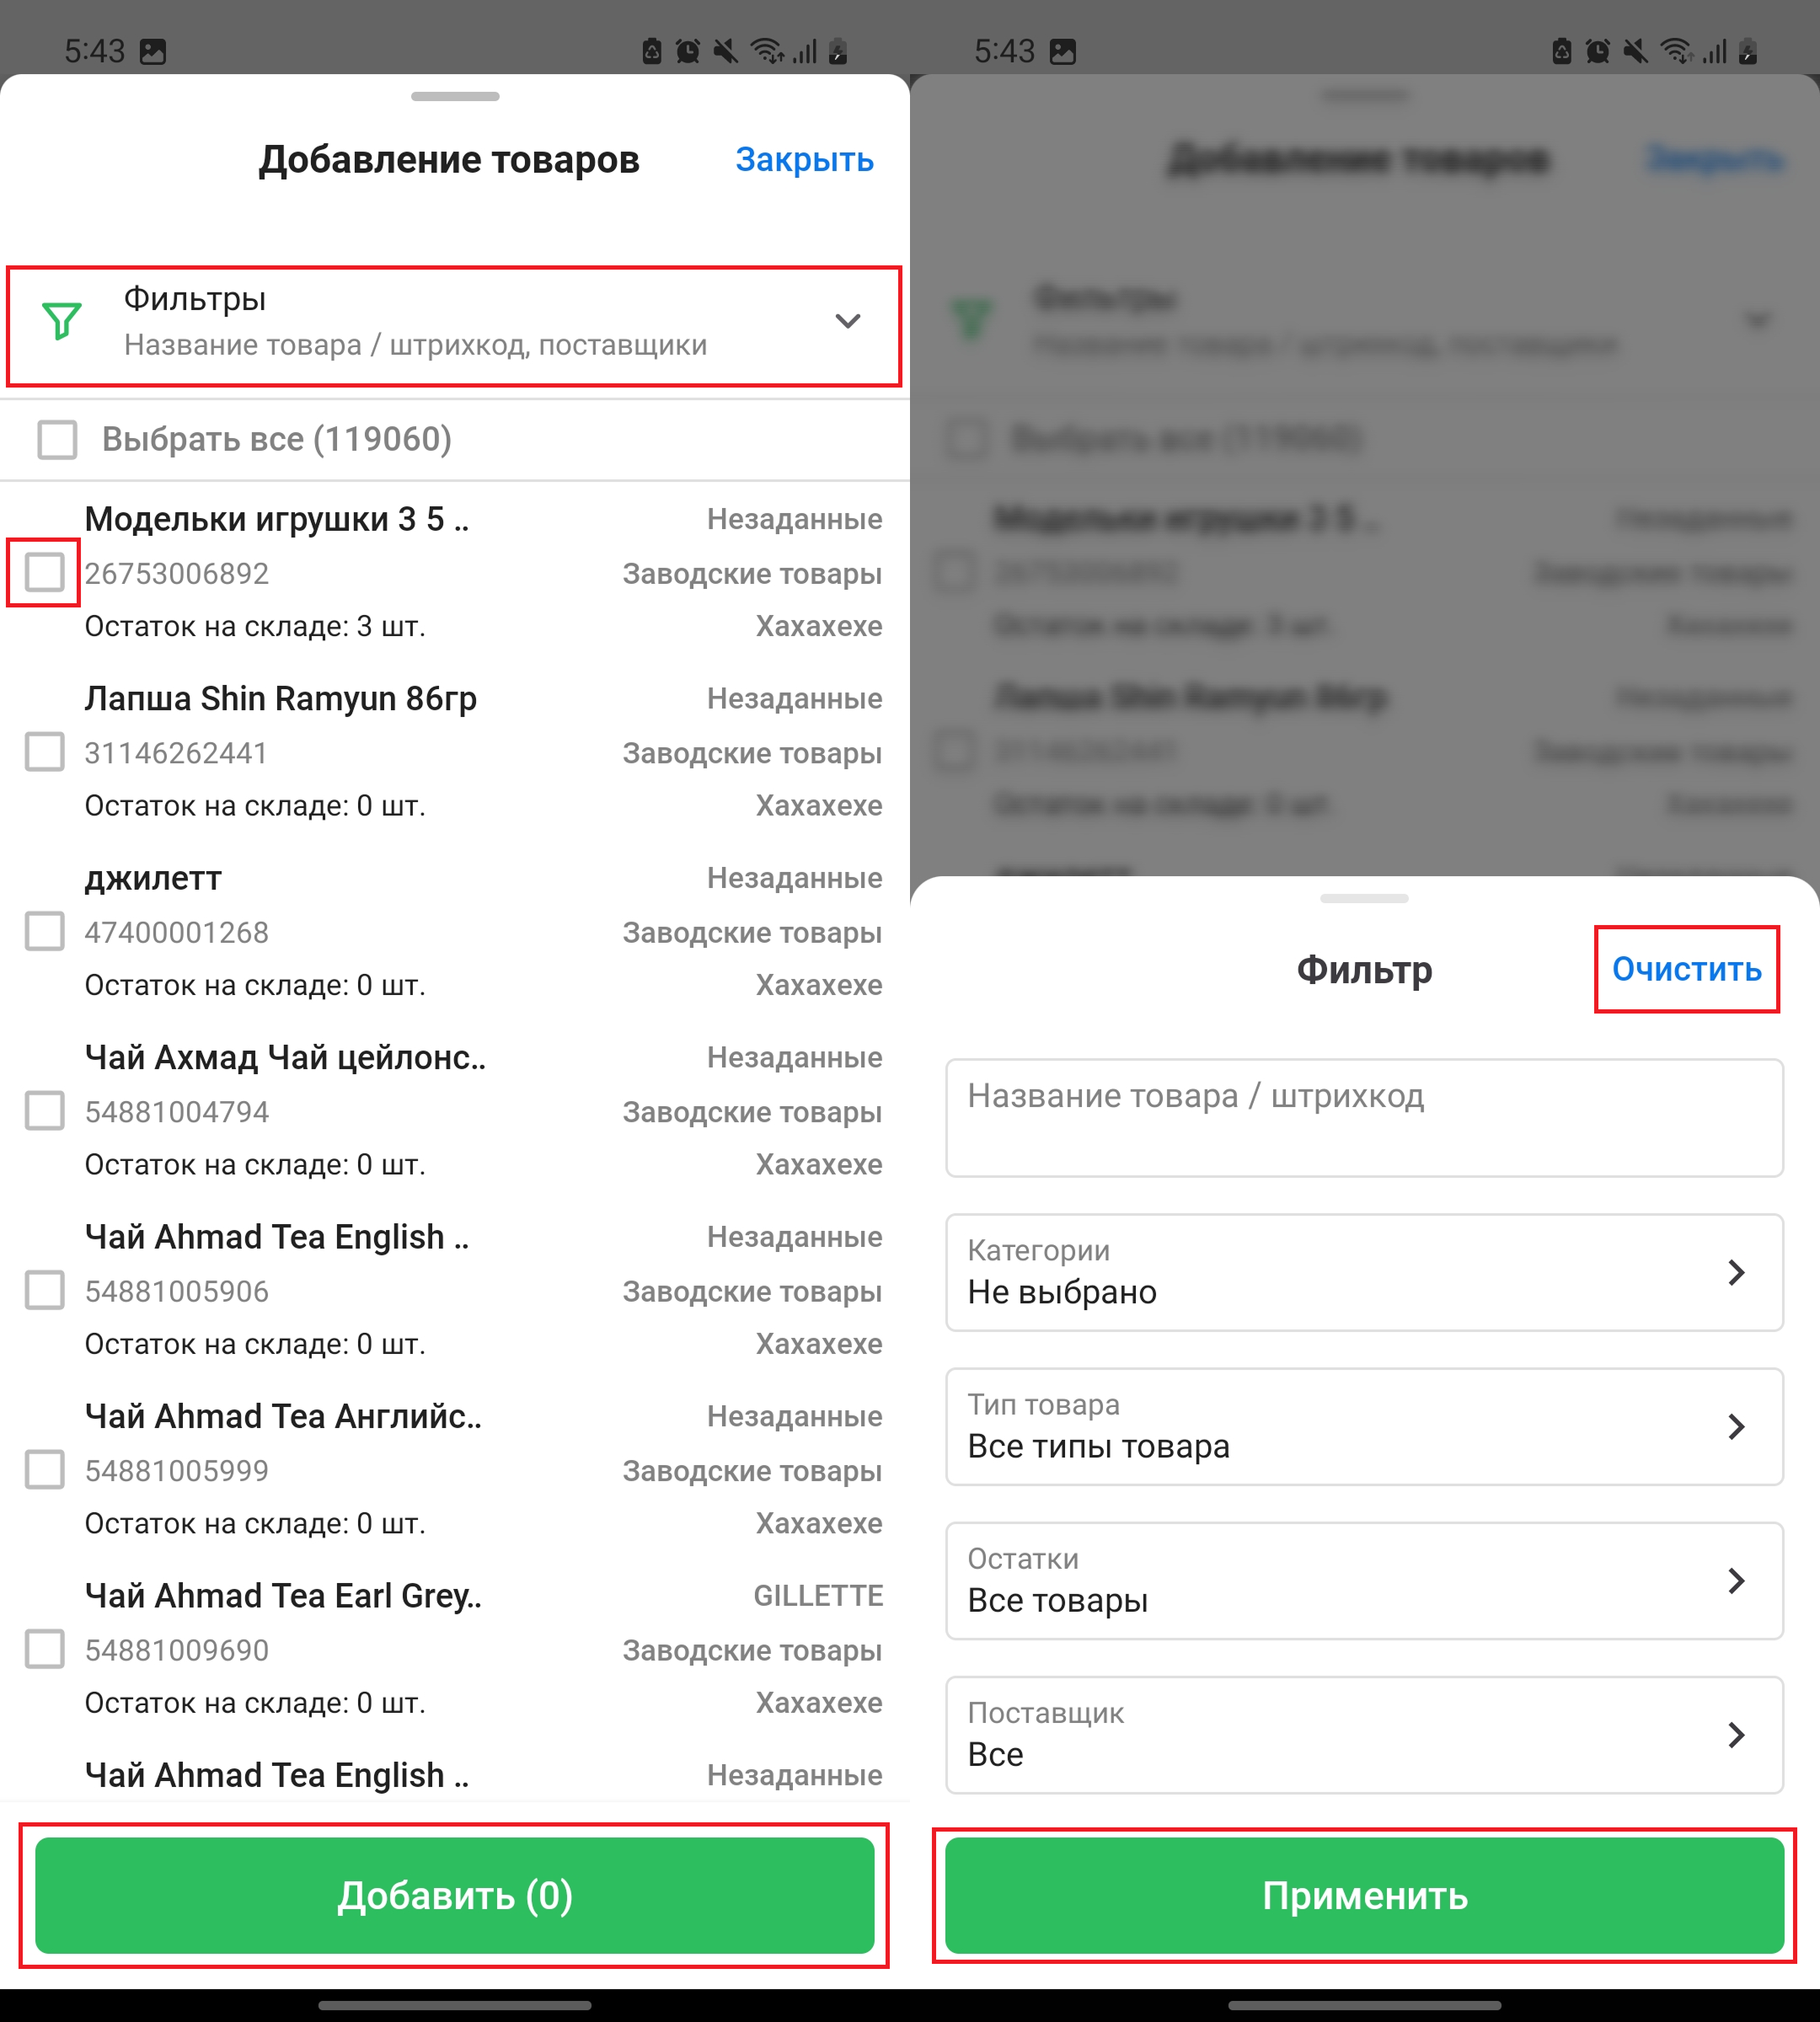Tick the Лапша Shin Ramyun 86гр checkbox
The width and height of the screenshot is (1820, 2022).
click(x=45, y=752)
